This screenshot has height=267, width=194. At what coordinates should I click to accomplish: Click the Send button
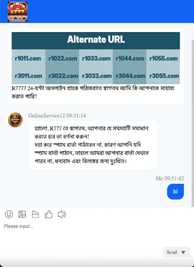click(x=171, y=252)
